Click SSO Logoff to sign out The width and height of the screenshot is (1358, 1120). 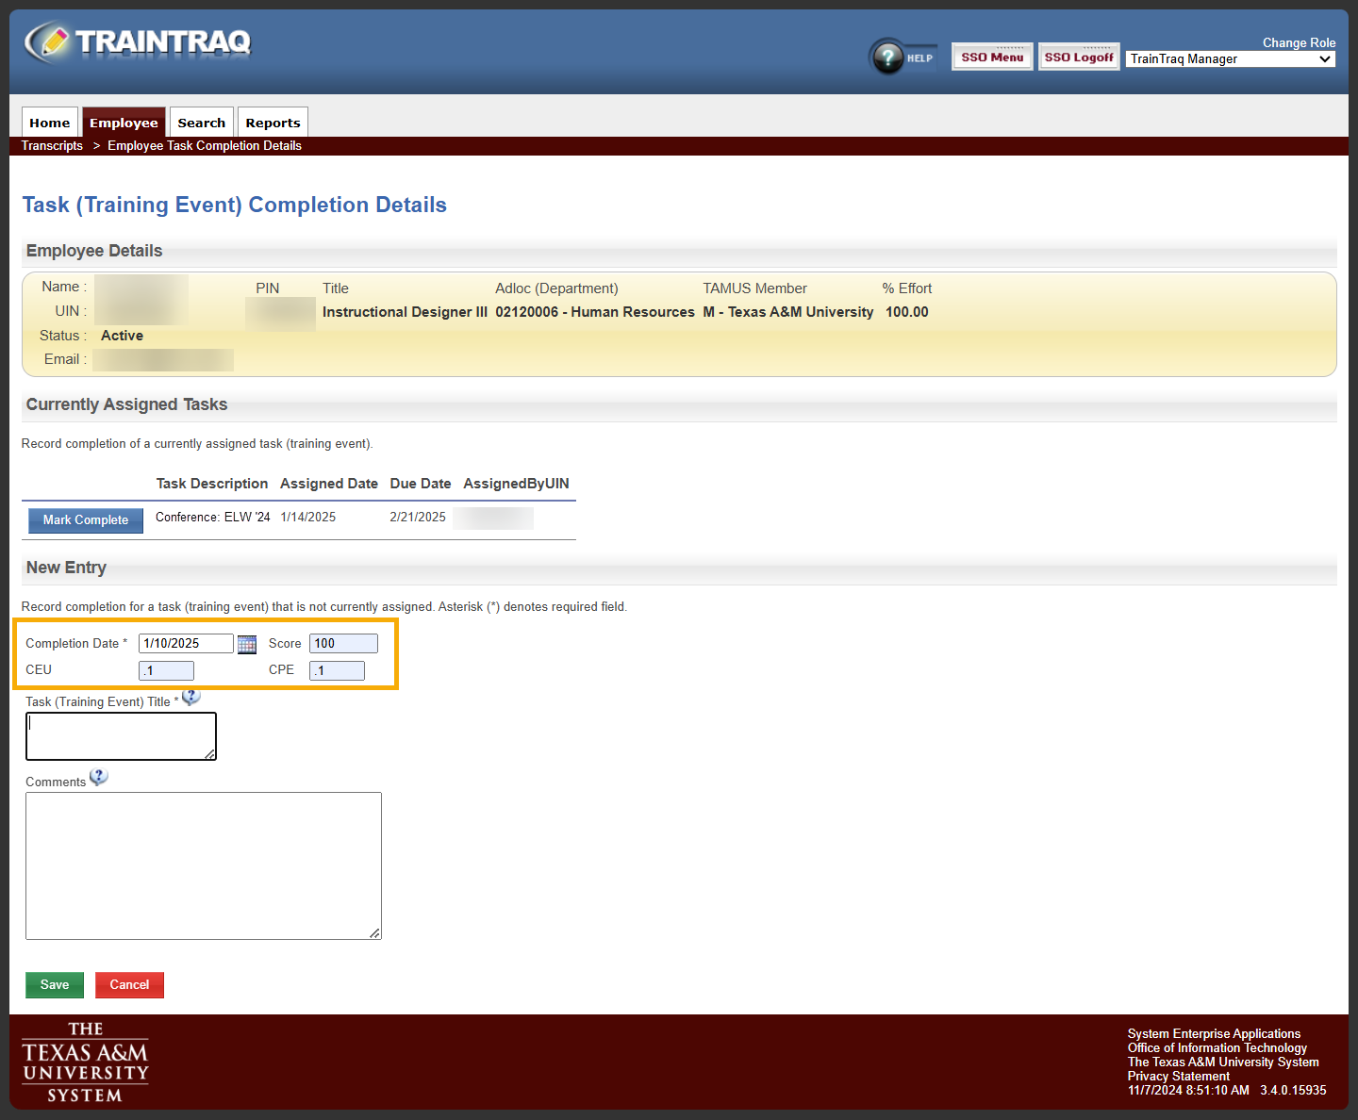click(x=1078, y=56)
